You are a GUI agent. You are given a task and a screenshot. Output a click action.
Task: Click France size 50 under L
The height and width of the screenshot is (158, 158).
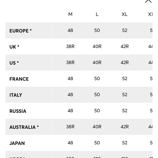point(97,78)
